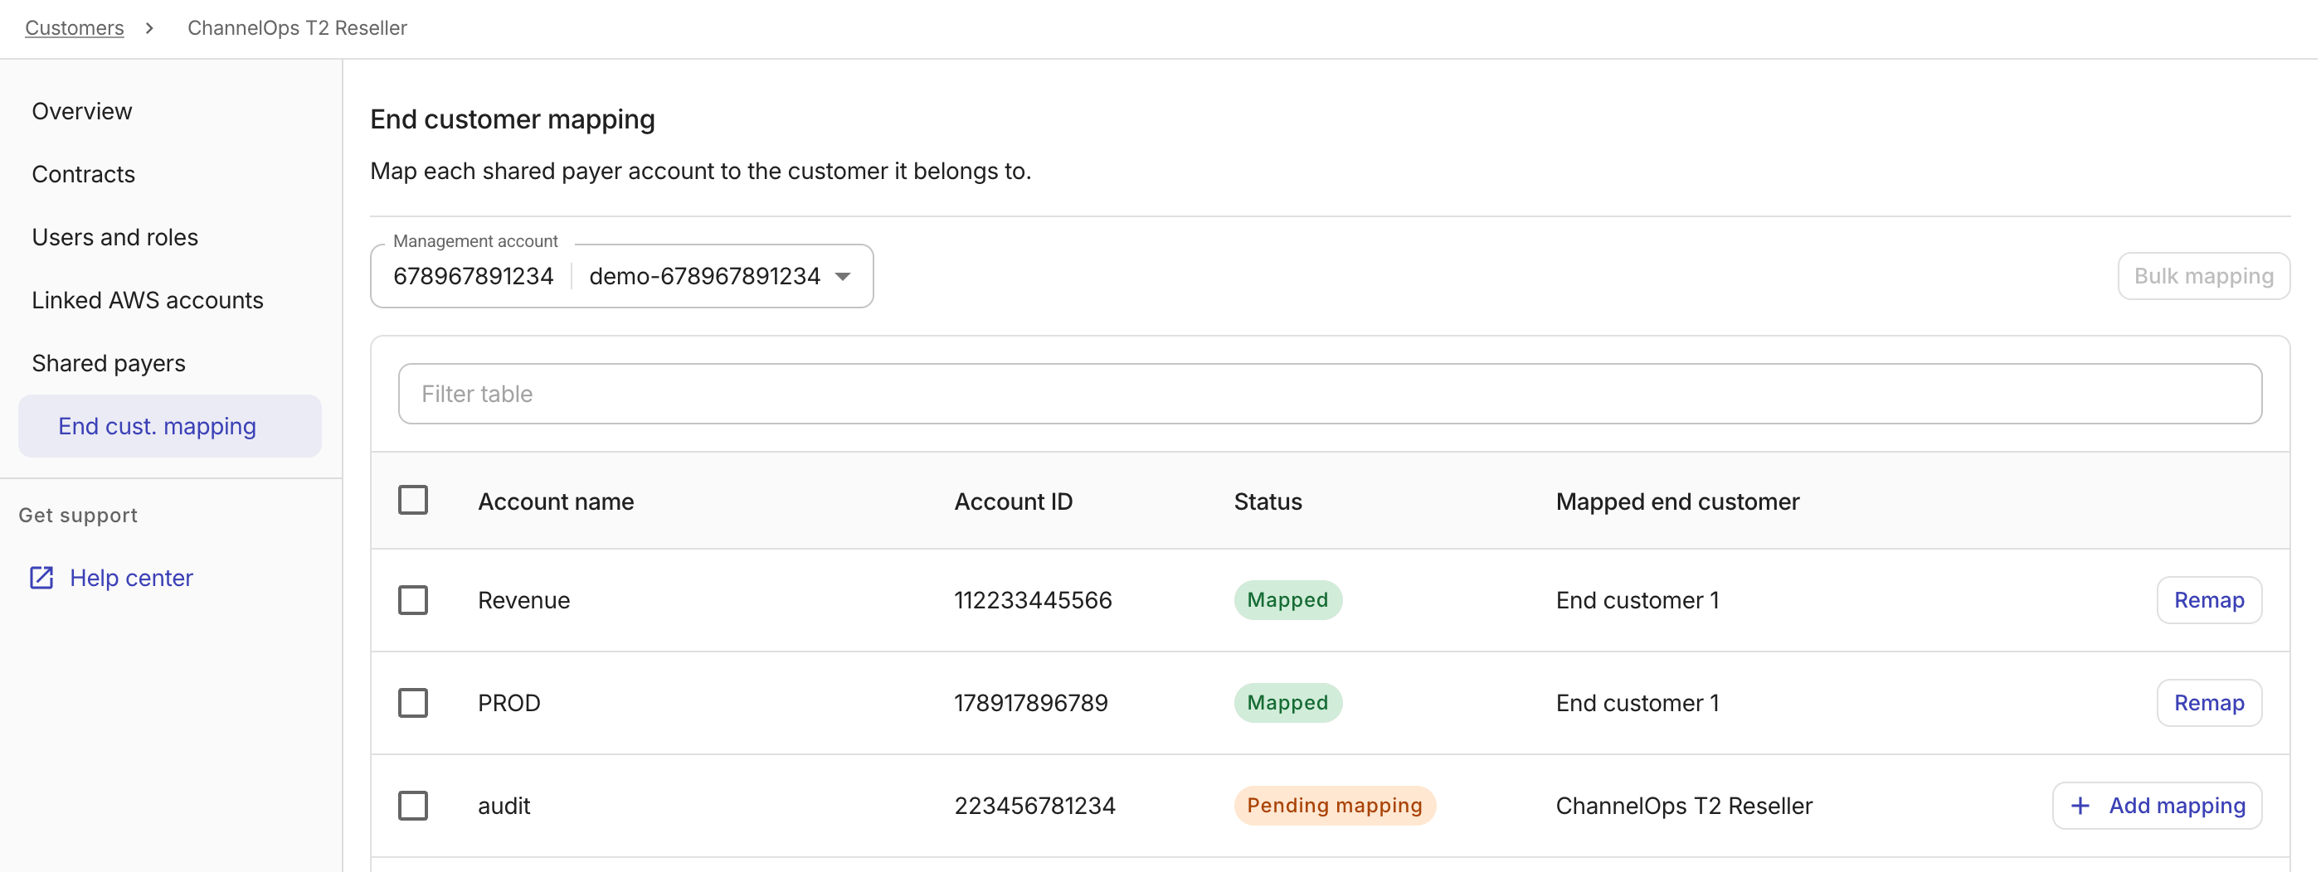Viewport: 2321px width, 872px height.
Task: Click ChannelOps T2 Reseller breadcrumb text
Action: pos(297,28)
